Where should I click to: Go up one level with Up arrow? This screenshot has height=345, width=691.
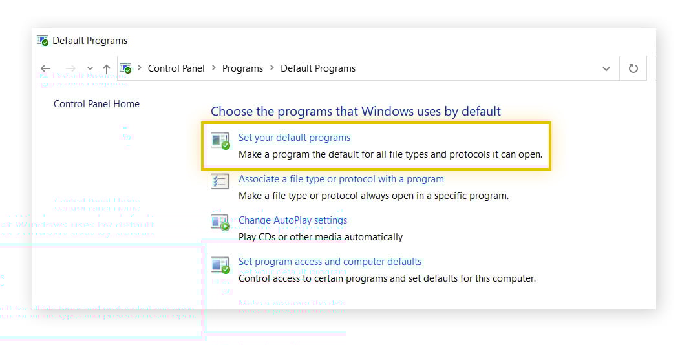[107, 68]
